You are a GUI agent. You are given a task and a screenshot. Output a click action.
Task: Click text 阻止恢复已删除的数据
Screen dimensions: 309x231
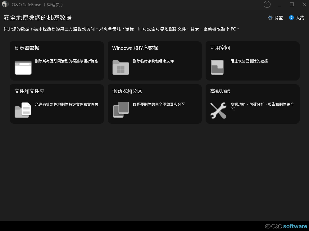coord(249,61)
